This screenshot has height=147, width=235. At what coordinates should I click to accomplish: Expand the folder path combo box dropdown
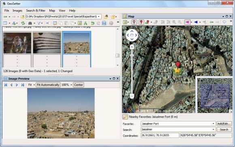99,17
